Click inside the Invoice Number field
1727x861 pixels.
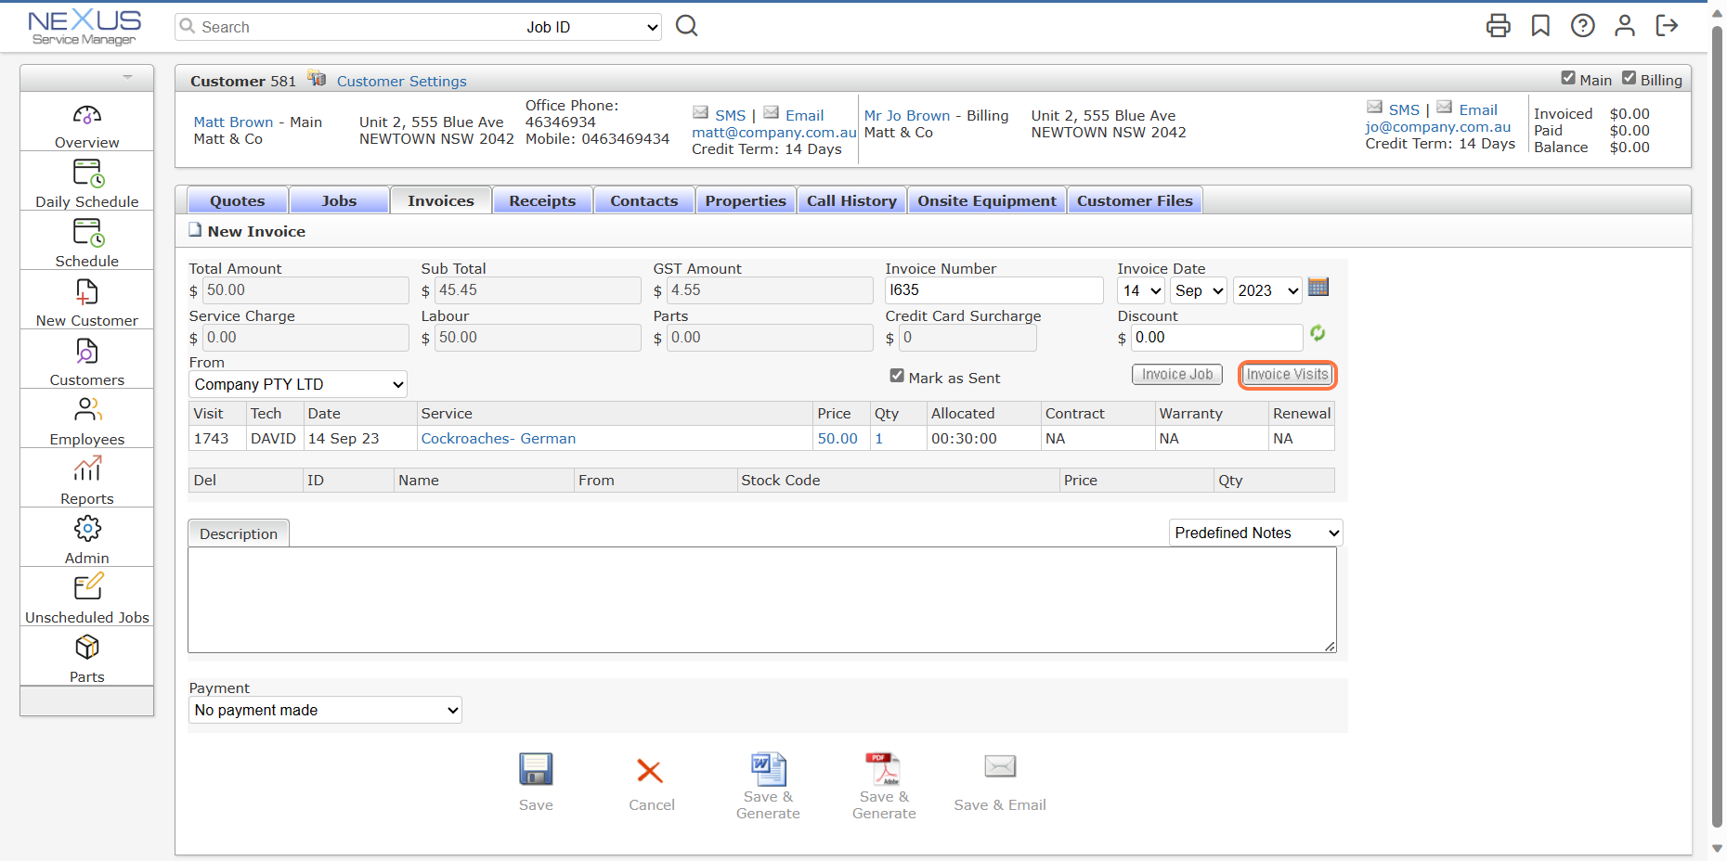tap(993, 289)
